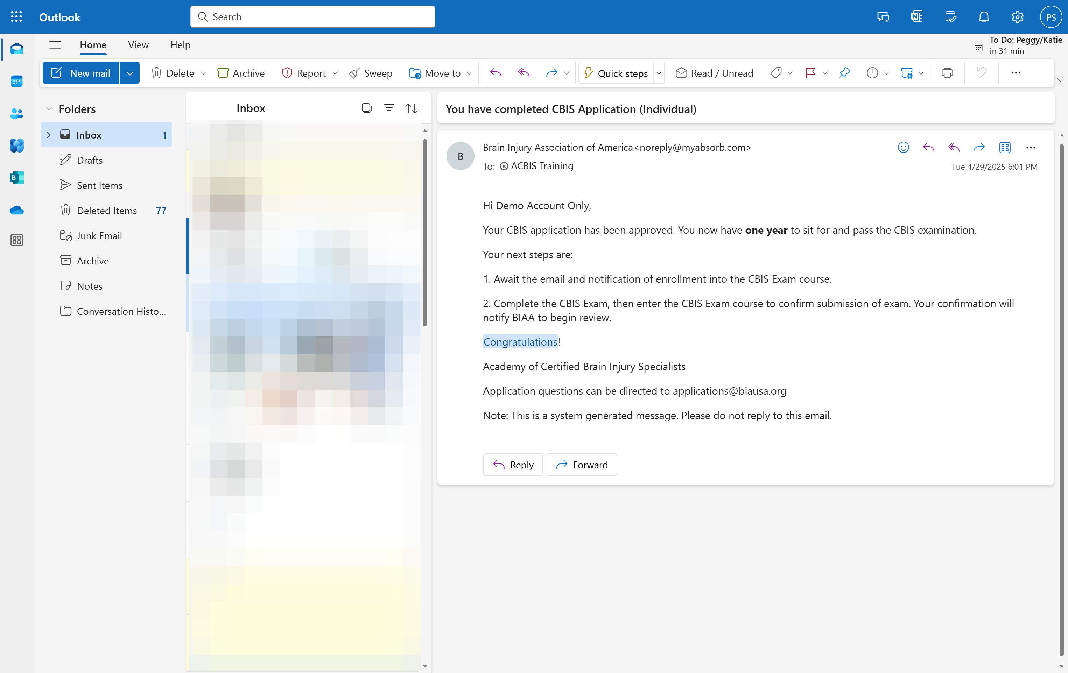Click the reading pane scrollbar
The height and width of the screenshot is (673, 1068).
(x=1061, y=399)
